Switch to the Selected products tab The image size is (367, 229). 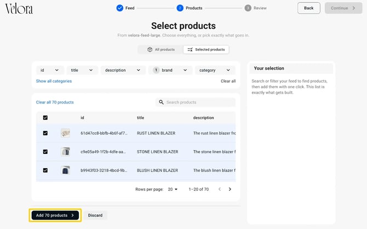pos(206,49)
